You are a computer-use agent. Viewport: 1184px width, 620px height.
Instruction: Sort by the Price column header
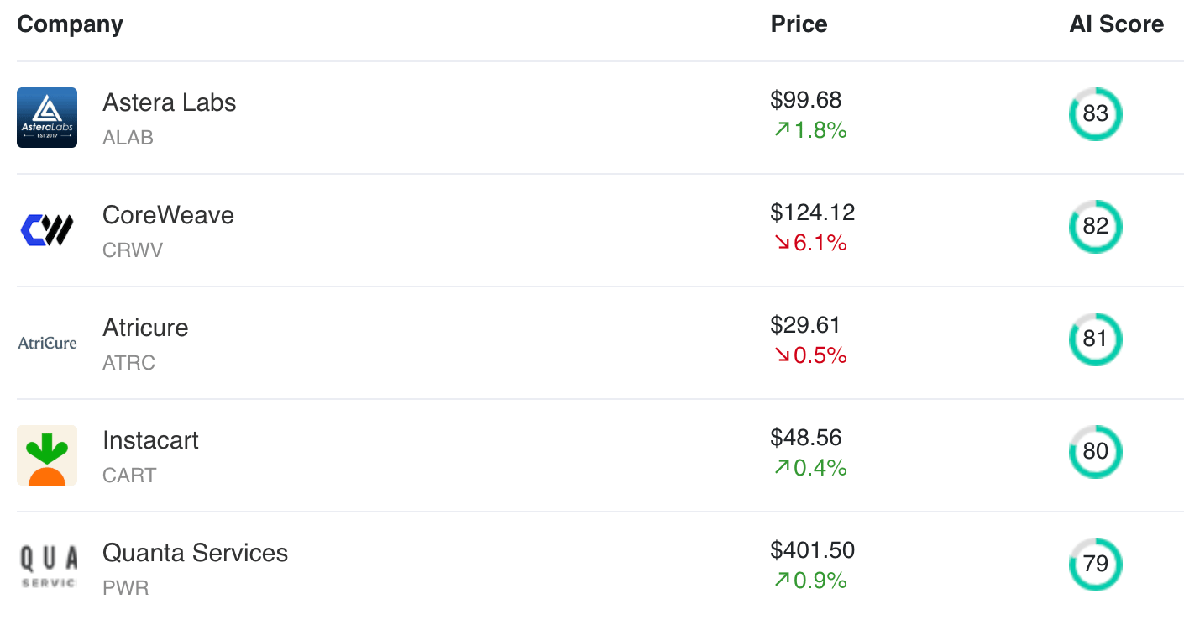point(799,24)
